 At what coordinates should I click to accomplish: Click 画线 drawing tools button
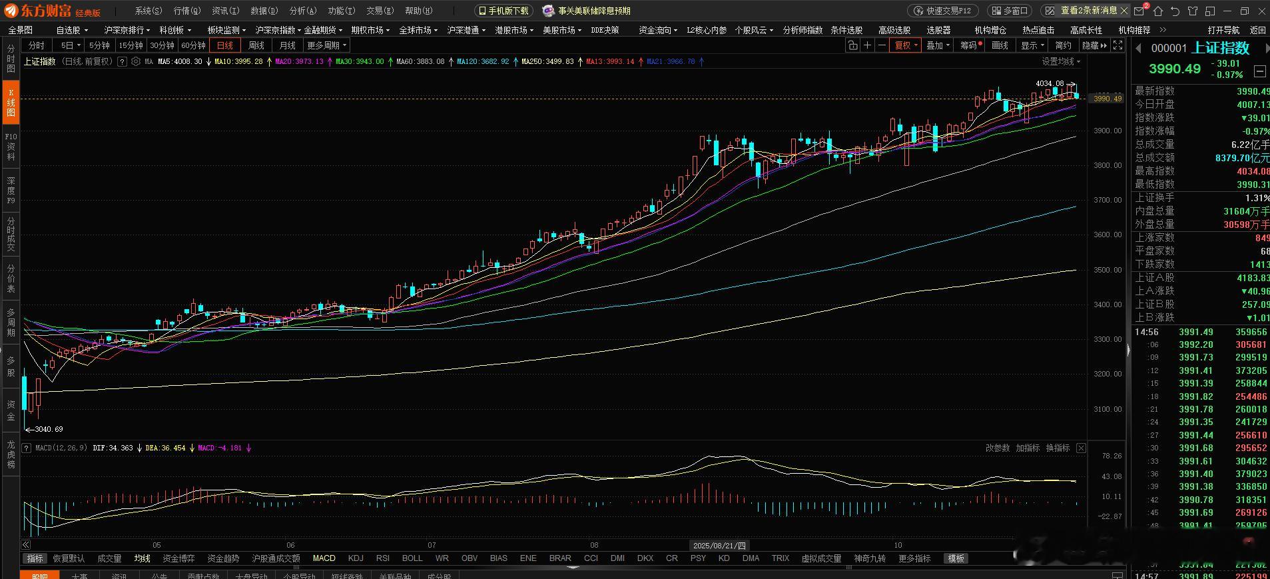click(x=1000, y=45)
